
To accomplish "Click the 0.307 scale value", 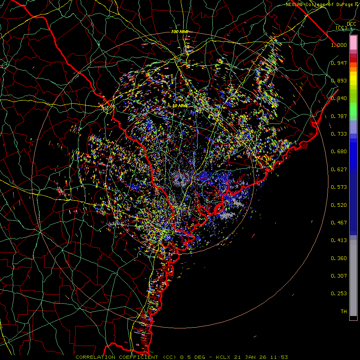I will point(339,276).
